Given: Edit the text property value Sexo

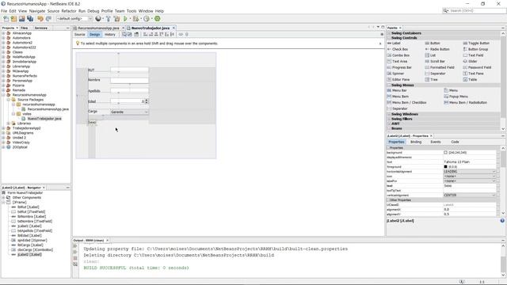Looking at the screenshot, I should pyautogui.click(x=469, y=186).
